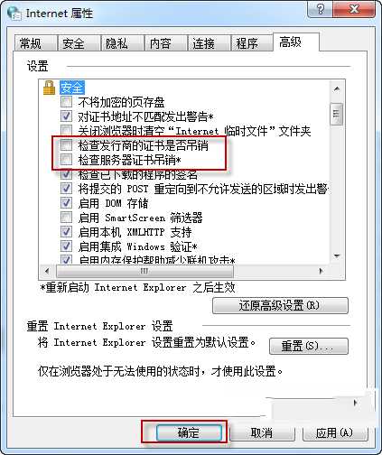Click the 确定 button
The image size is (382, 455).
189,433
